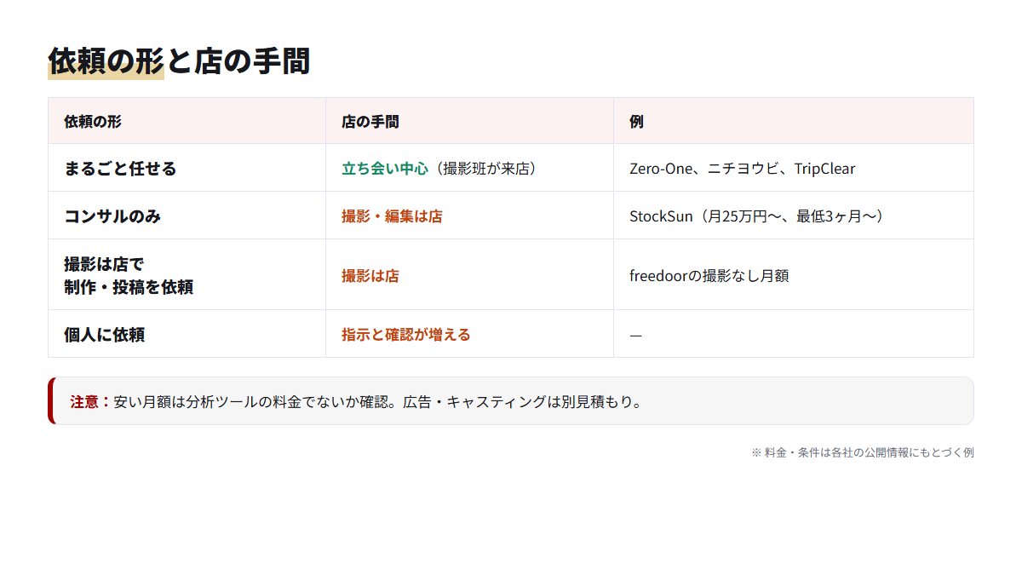This screenshot has height=575, width=1022.
Task: Click the 個人に依頼 row label
Action: tap(104, 335)
